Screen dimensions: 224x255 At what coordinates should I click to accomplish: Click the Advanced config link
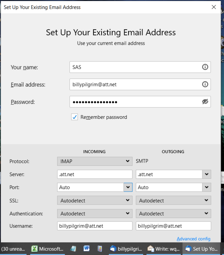(193, 239)
